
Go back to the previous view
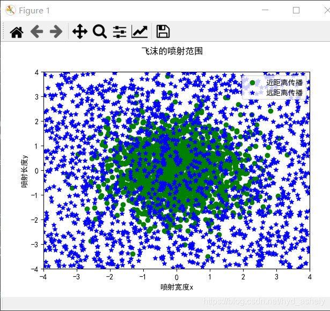click(36, 32)
